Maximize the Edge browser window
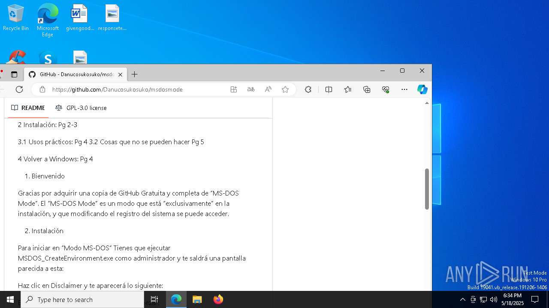 point(402,71)
